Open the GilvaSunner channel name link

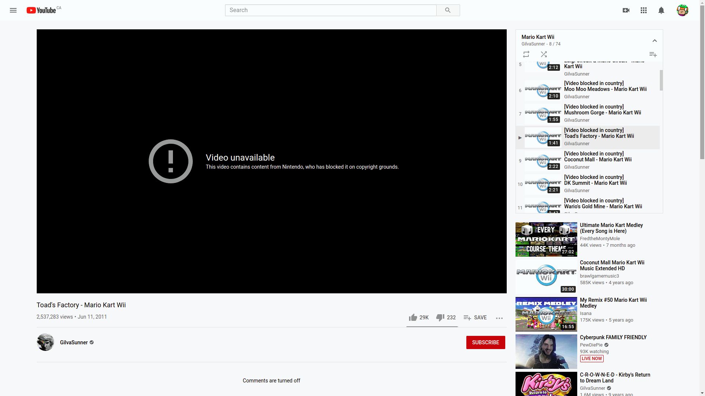74,342
